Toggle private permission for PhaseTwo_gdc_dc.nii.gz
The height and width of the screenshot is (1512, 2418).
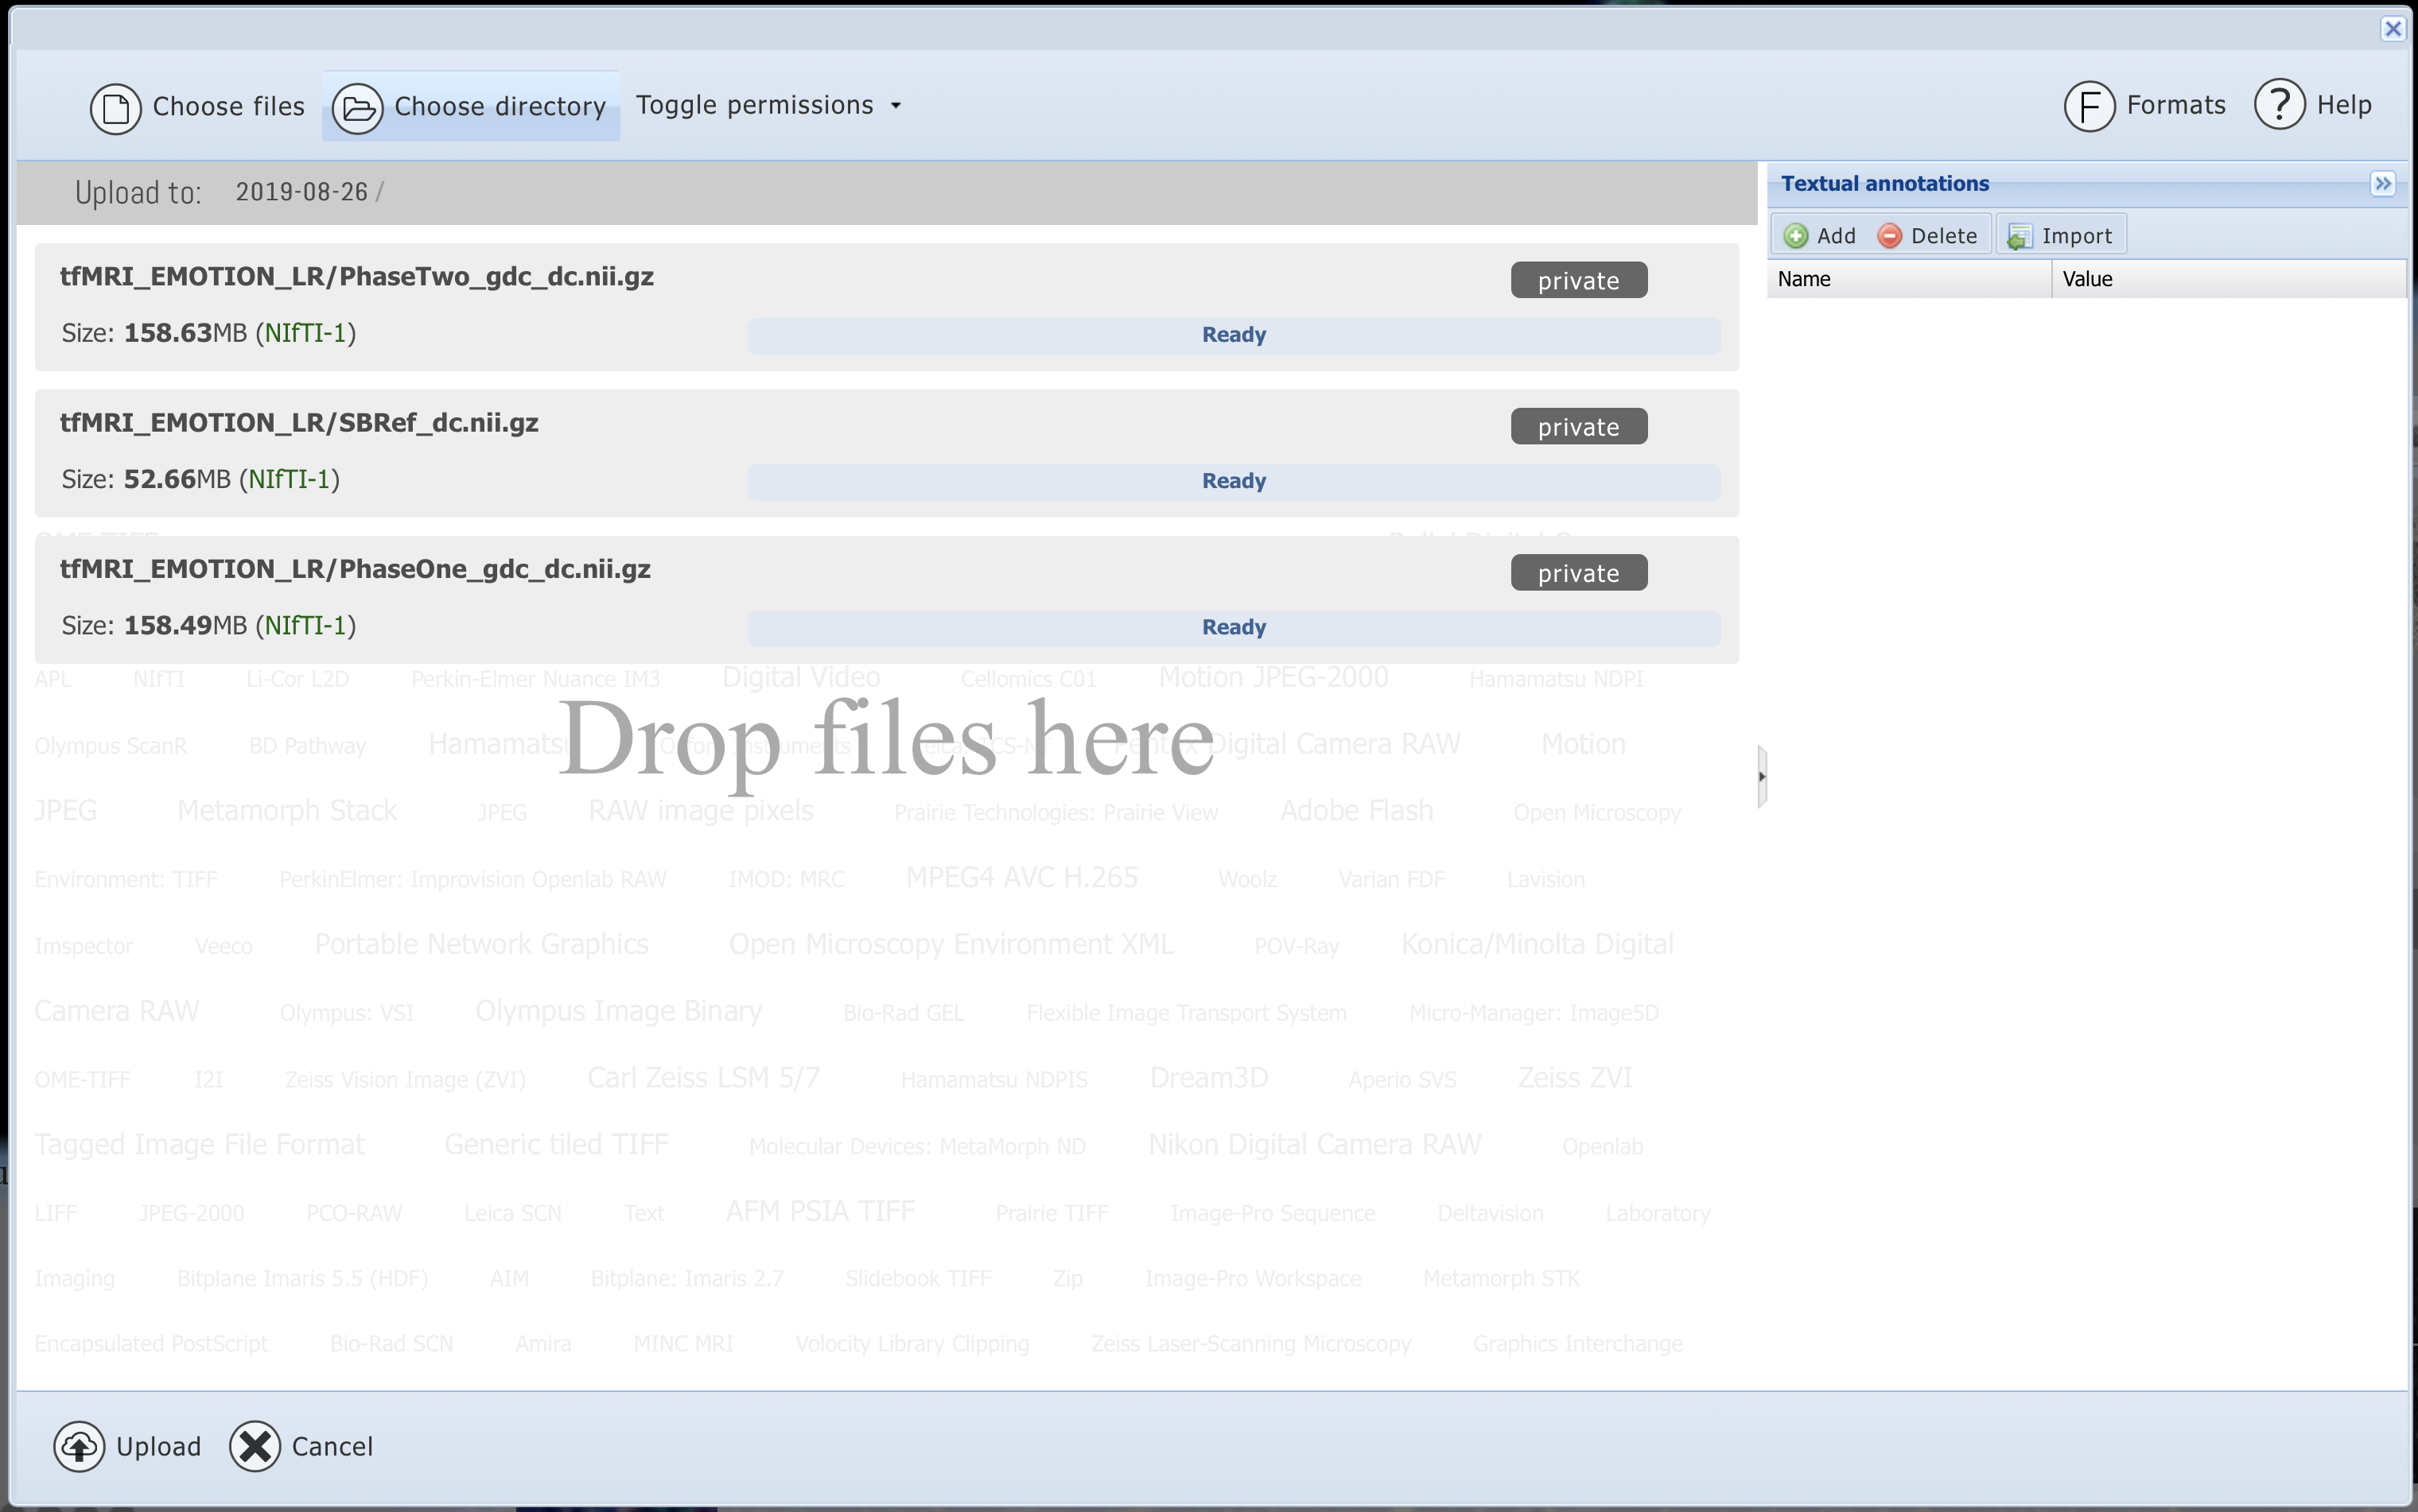1577,281
